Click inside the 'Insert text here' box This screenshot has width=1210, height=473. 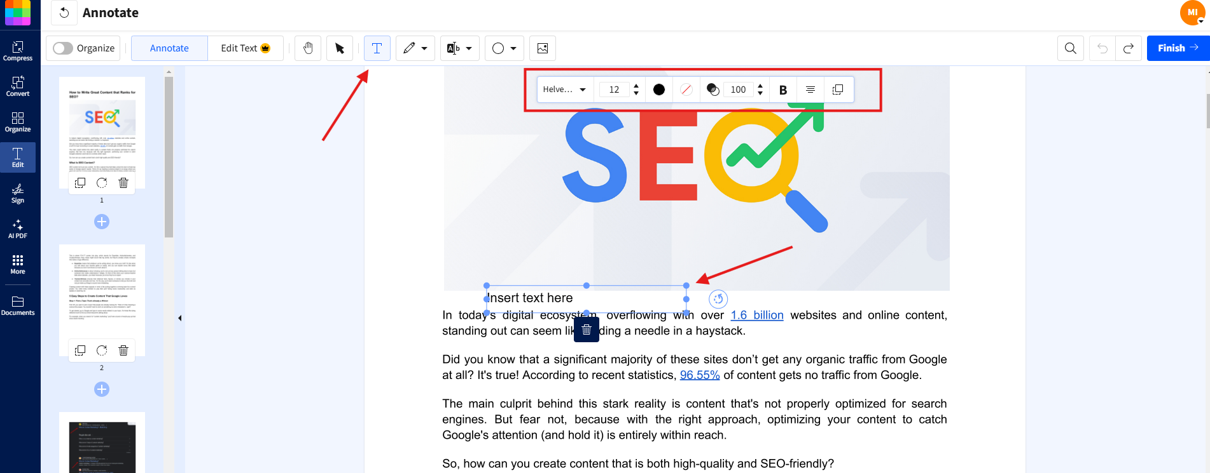point(585,298)
